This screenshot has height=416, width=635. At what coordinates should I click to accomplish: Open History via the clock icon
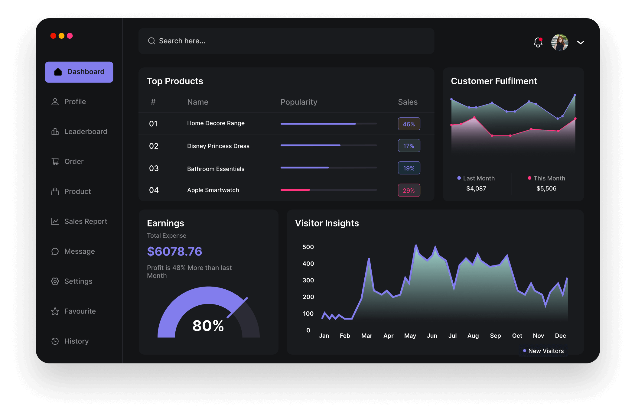pyautogui.click(x=55, y=341)
